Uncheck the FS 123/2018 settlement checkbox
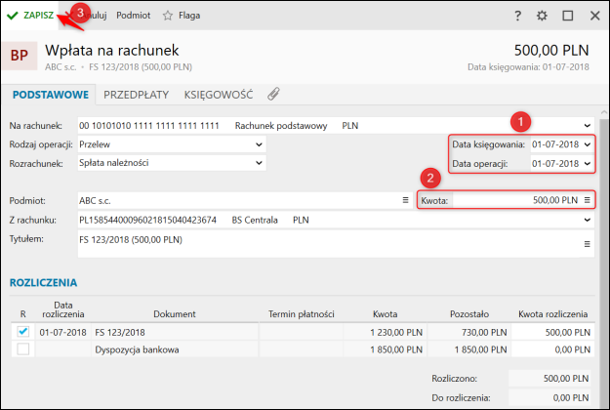Viewport: 610px width, 410px height. (x=23, y=332)
